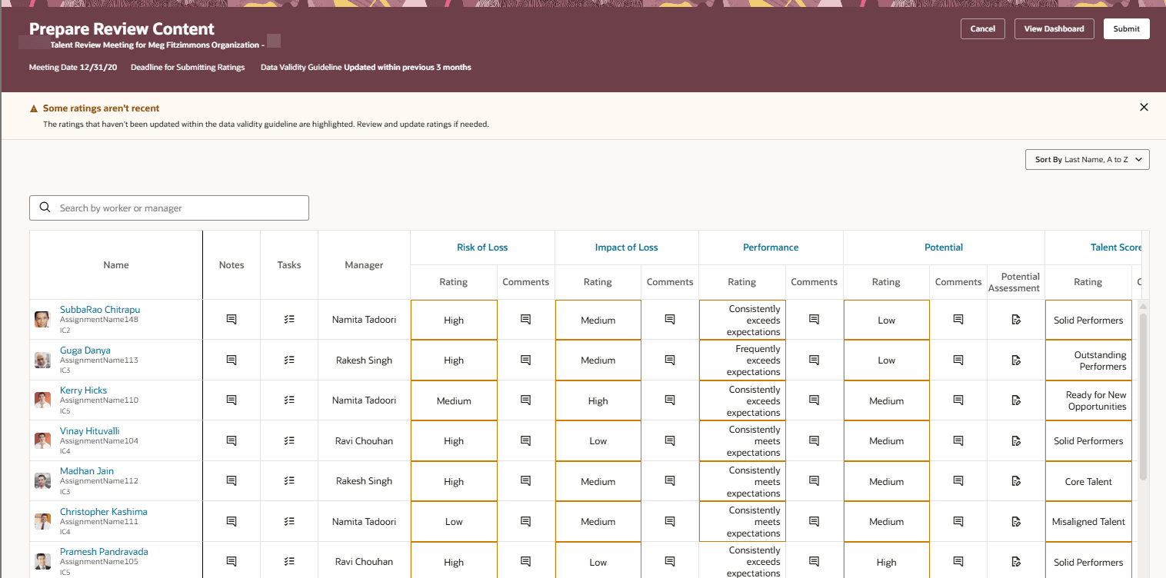The height and width of the screenshot is (578, 1166).
Task: Open notes for Madhan Jain
Action: [231, 480]
